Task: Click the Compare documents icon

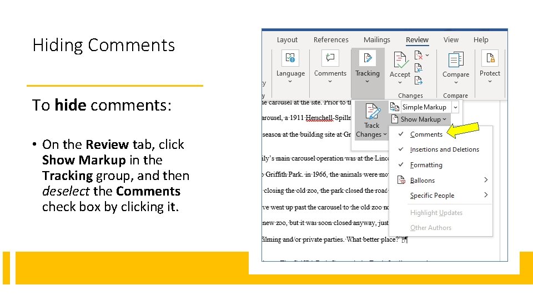Action: tap(456, 59)
